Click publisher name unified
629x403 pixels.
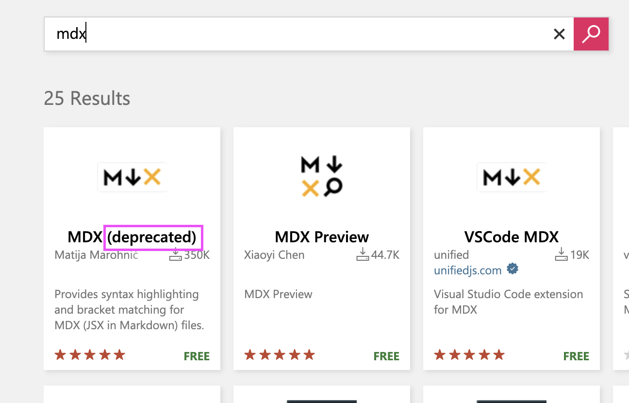[451, 254]
